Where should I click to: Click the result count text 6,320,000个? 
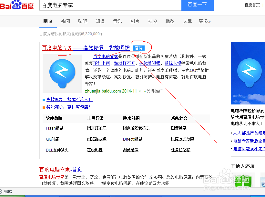pyautogui.click(x=93, y=34)
